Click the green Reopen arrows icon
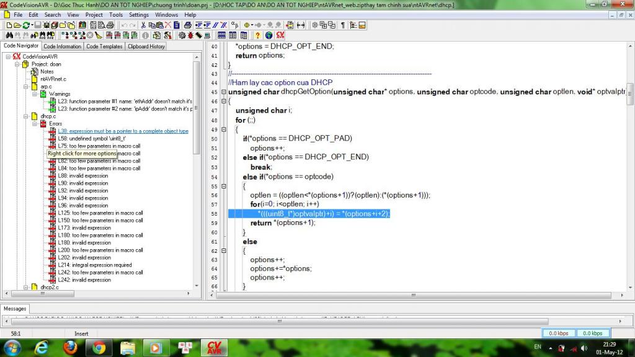This screenshot has width=635, height=357. 26,25
